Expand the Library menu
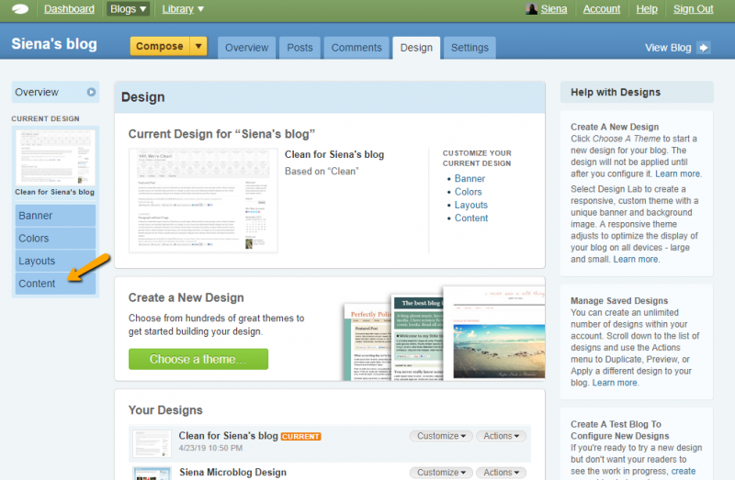 pos(183,9)
